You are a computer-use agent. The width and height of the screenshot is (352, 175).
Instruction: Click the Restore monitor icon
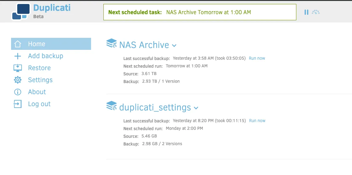pos(18,68)
